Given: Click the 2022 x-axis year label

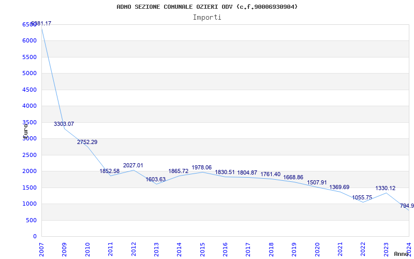Looking at the screenshot, I should point(363,249).
